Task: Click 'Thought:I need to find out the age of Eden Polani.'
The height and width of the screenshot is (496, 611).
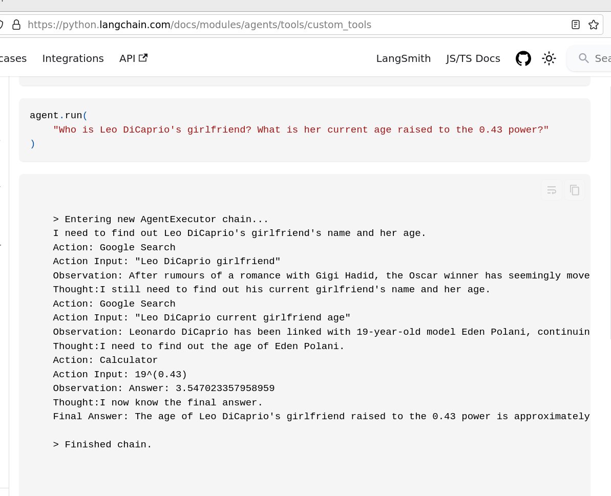Action: (199, 346)
